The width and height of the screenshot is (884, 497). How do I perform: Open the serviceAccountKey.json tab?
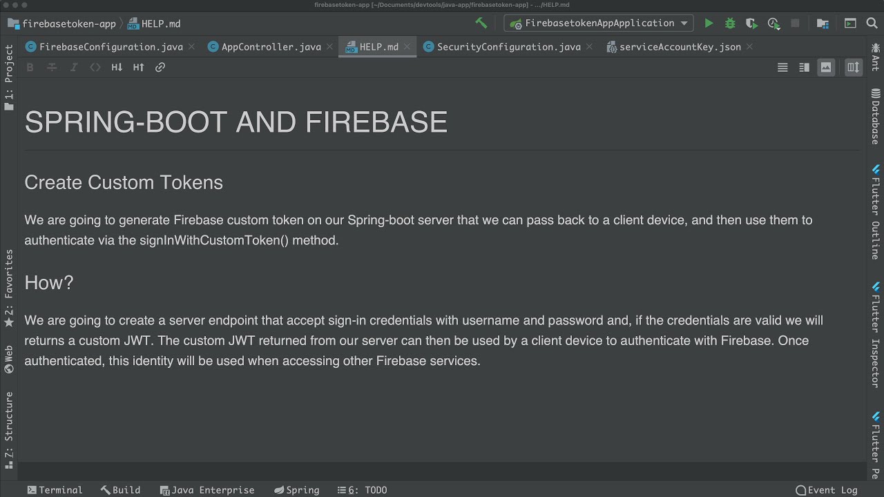680,47
